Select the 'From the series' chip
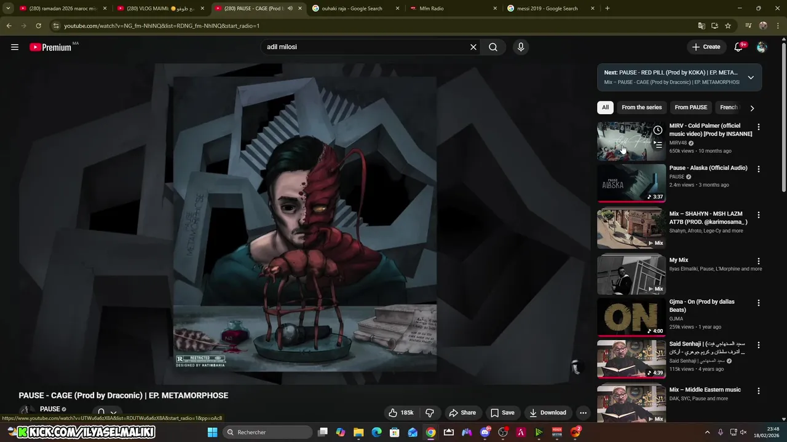Screen dimensions: 787x442 pyautogui.click(x=642, y=107)
